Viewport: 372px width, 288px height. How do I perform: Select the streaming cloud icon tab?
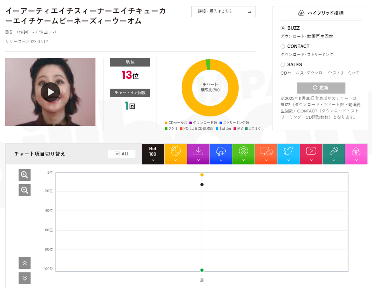221,154
